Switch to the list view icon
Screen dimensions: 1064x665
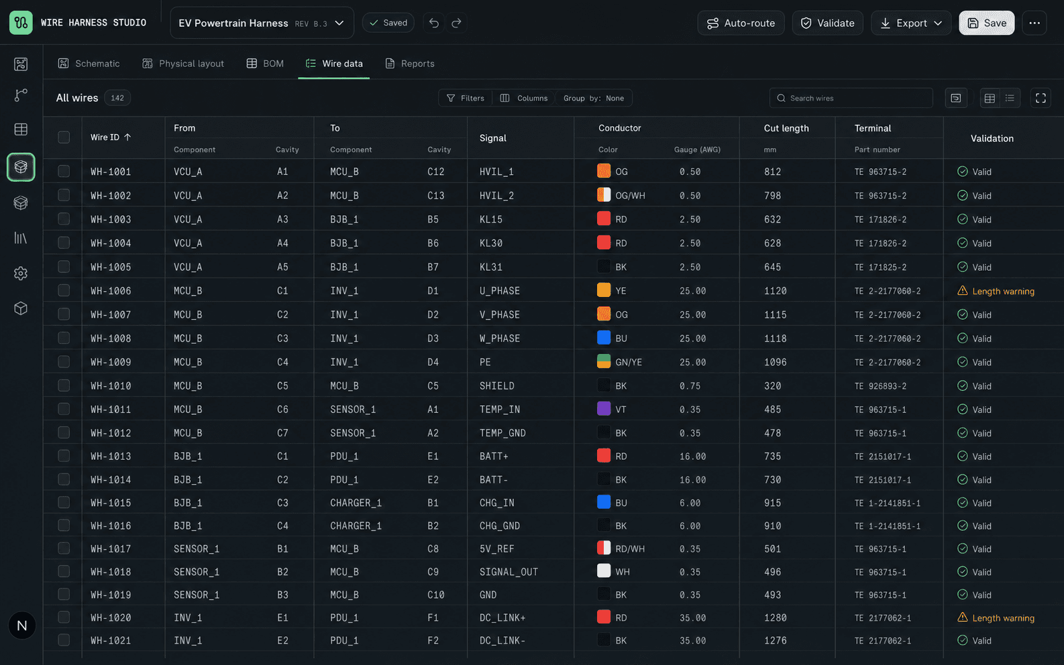tap(1010, 98)
